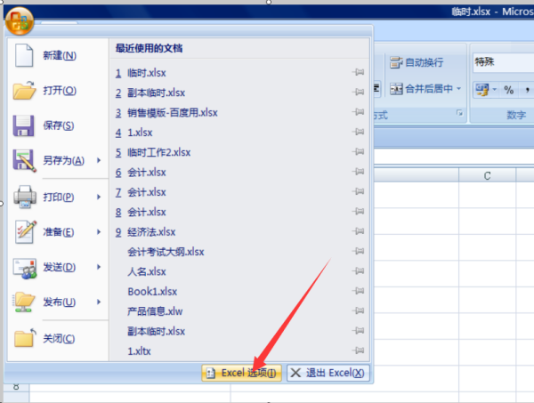
Task: Select 关闭(C) in the Office menu
Action: [x=59, y=338]
